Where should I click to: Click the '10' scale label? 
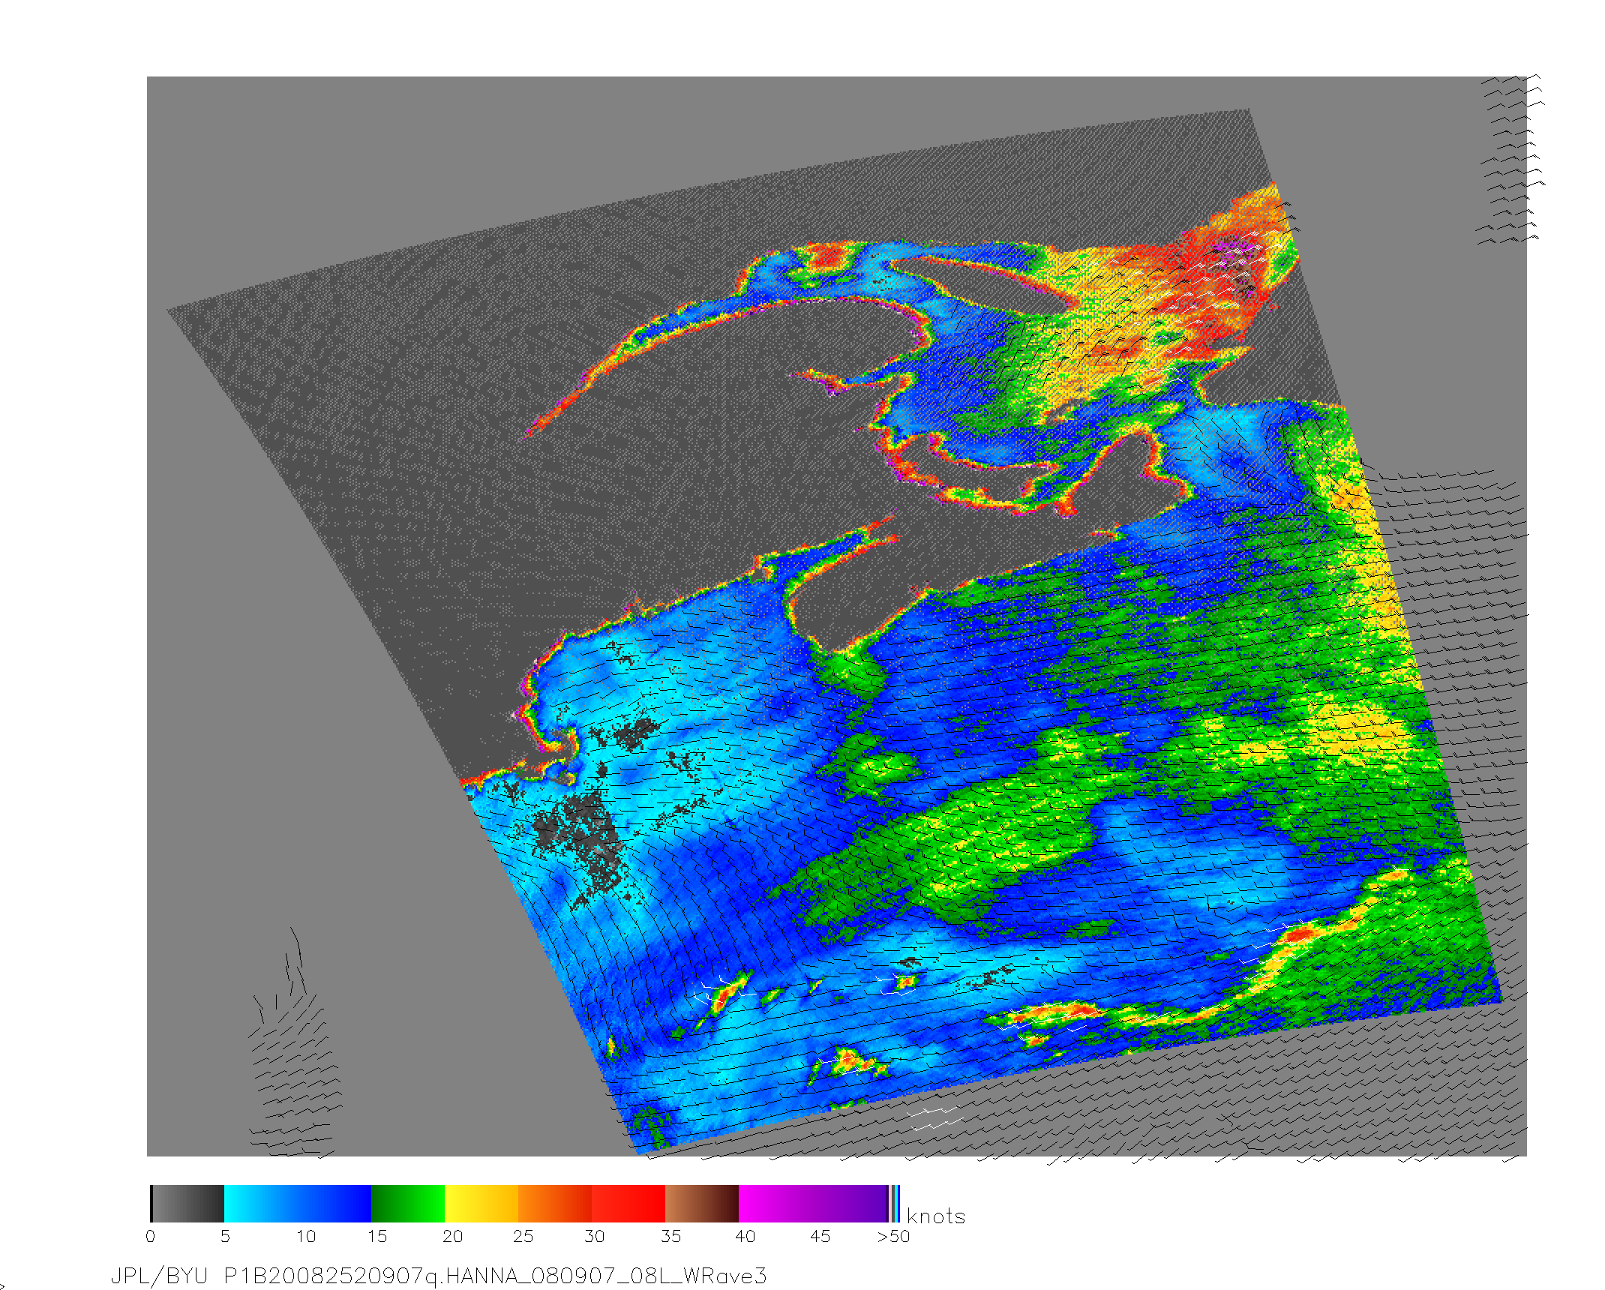pos(306,1237)
